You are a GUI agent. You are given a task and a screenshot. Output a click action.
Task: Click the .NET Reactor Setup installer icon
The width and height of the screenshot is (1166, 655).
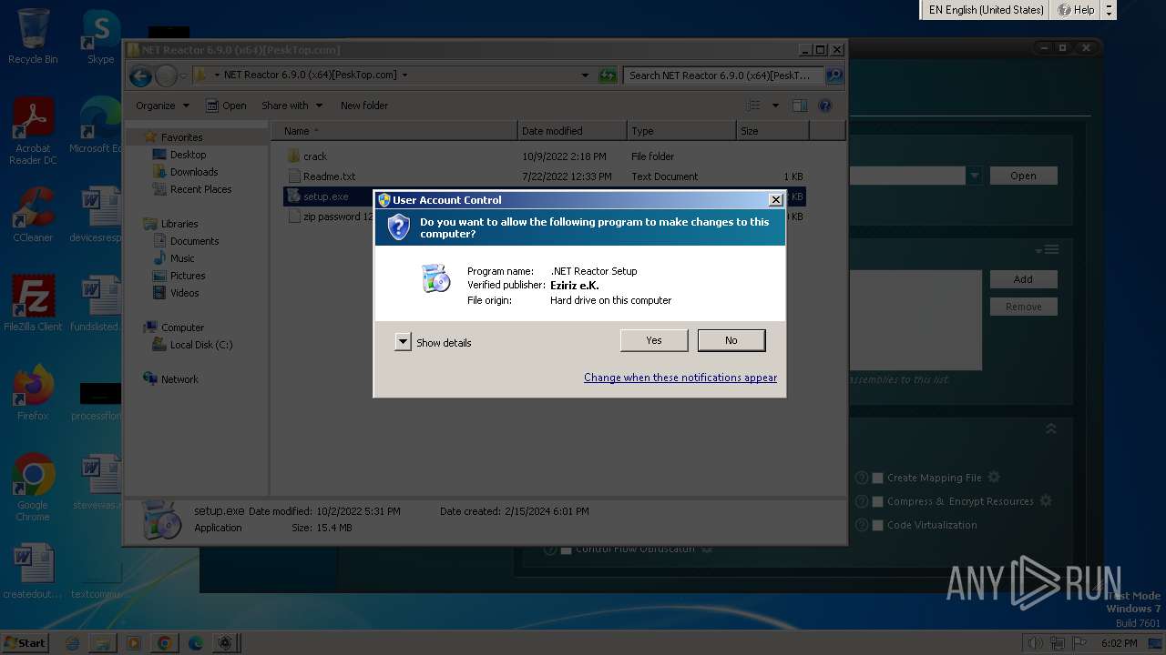click(x=436, y=278)
